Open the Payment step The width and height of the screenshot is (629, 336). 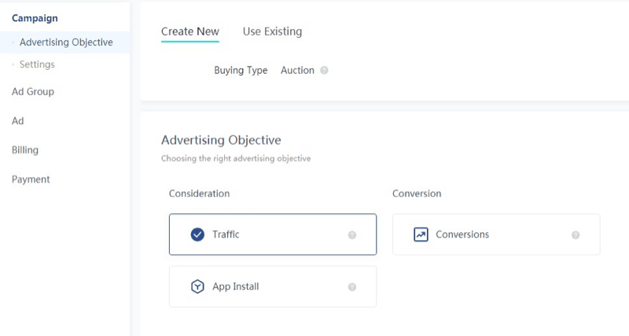click(x=31, y=179)
